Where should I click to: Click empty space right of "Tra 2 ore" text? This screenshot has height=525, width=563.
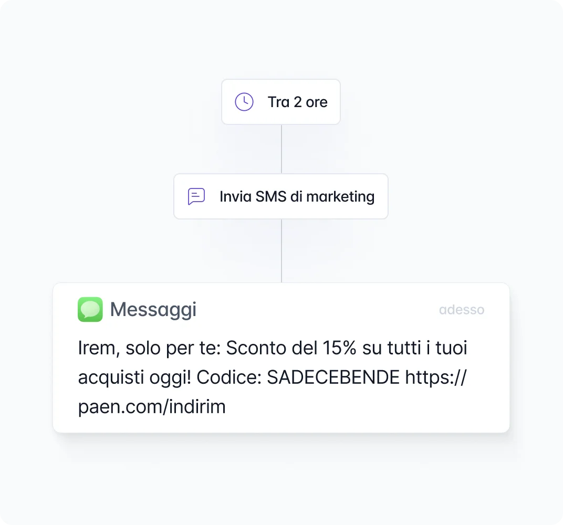tap(335, 102)
